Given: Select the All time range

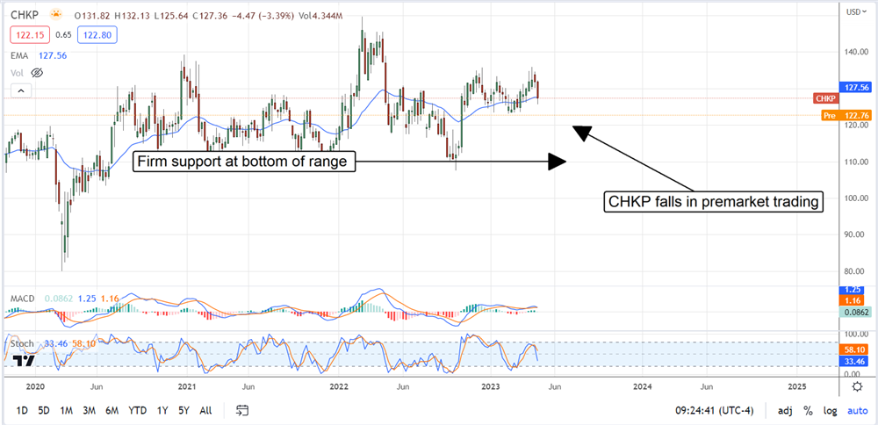Looking at the screenshot, I should click(205, 410).
